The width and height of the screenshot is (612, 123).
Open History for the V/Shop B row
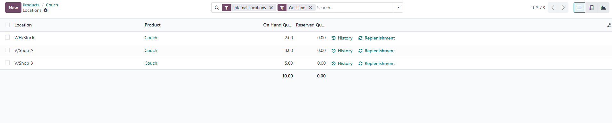(342, 63)
